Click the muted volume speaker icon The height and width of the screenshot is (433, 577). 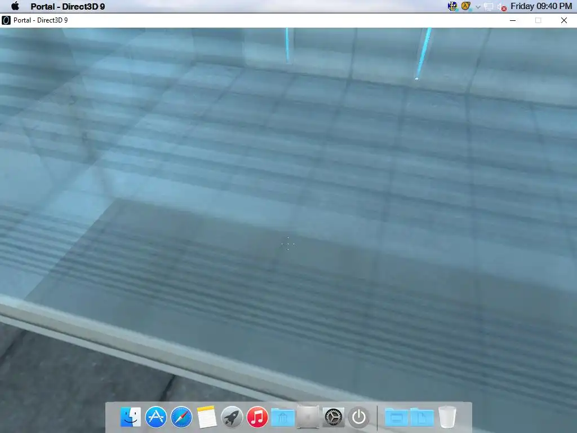[502, 7]
